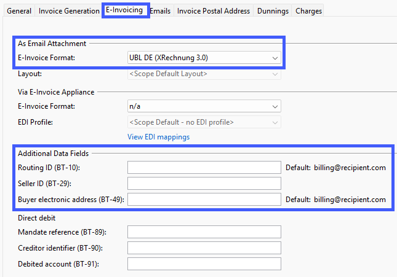397x277 pixels.
Task: Click the default email text beside Routing ID
Action: (x=350, y=168)
